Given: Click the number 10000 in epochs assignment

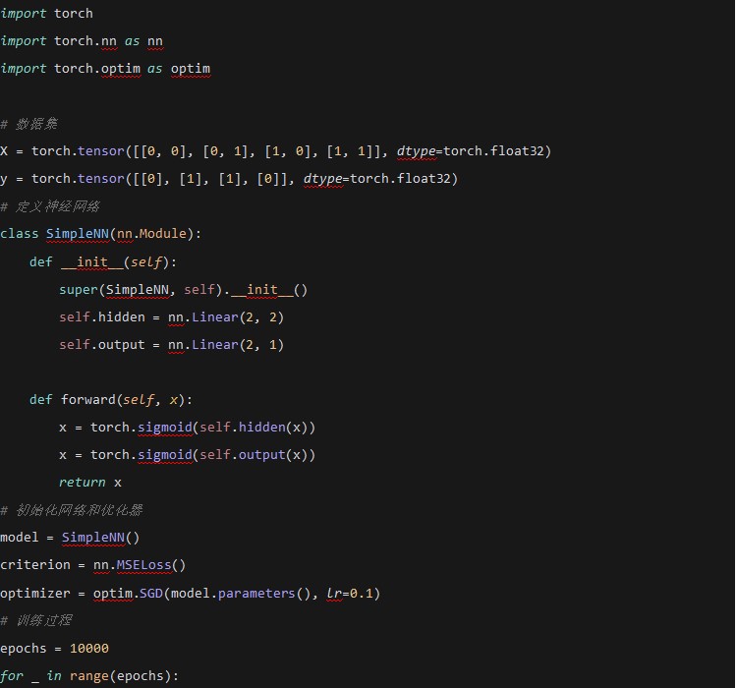Looking at the screenshot, I should pyautogui.click(x=89, y=649).
